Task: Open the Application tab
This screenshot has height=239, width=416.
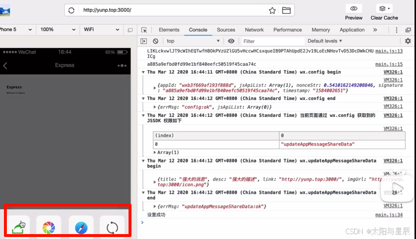Action: pos(352,30)
